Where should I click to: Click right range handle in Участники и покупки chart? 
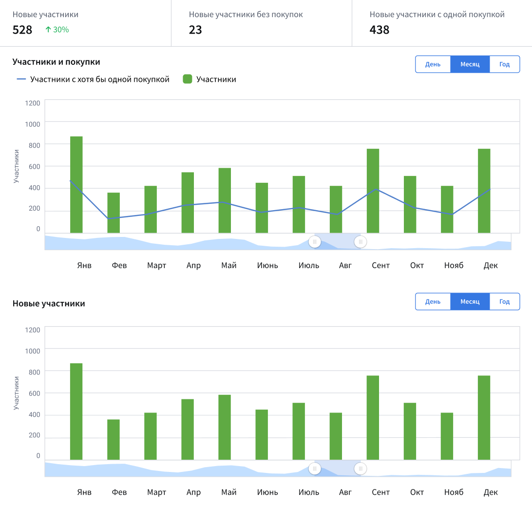tap(361, 242)
